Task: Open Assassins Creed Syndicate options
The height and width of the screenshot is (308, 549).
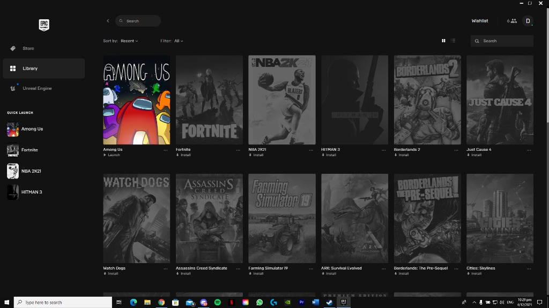Action: [x=238, y=269]
